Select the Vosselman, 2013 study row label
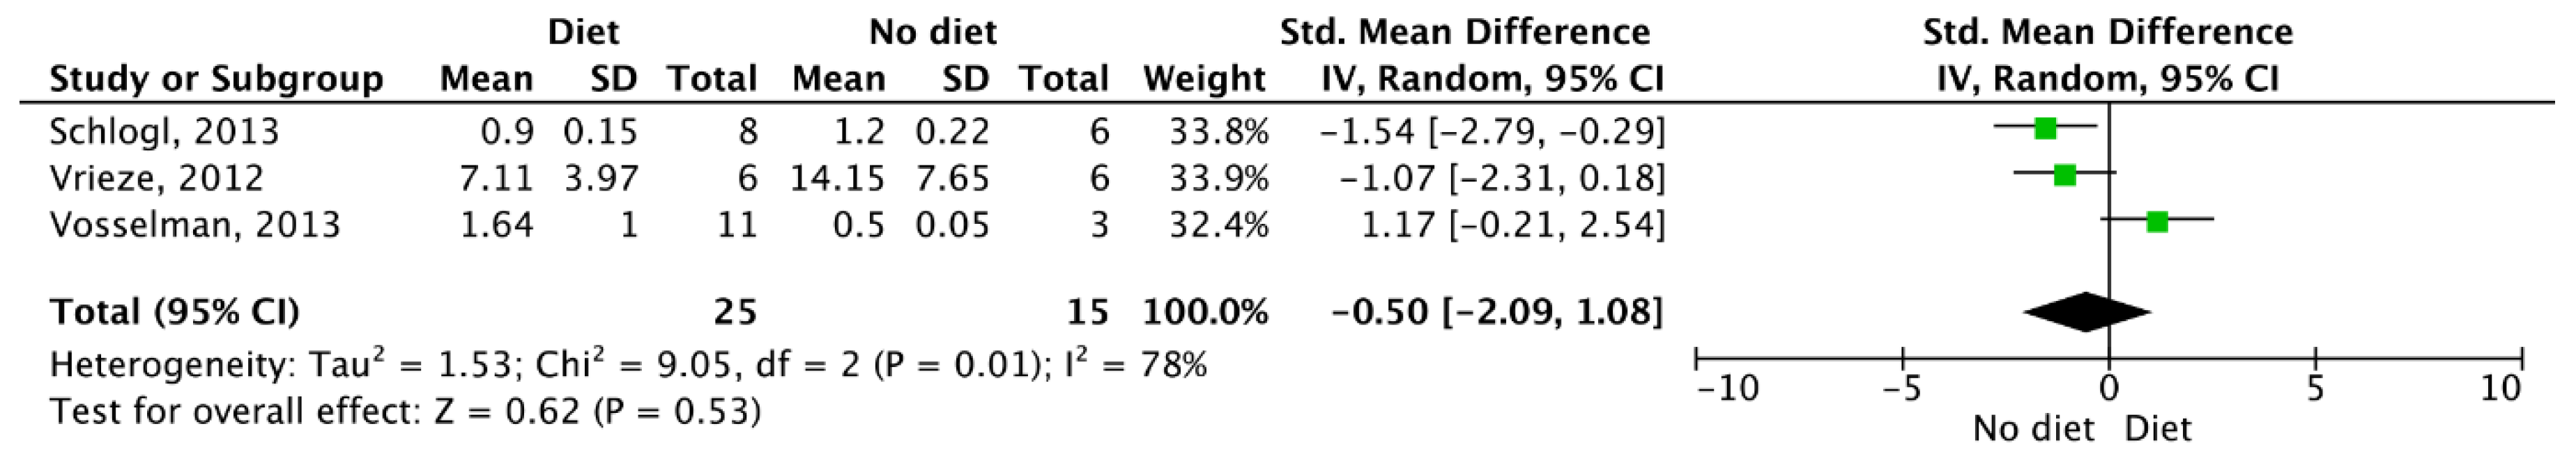Viewport: 2576px width, 463px height. click(x=196, y=225)
